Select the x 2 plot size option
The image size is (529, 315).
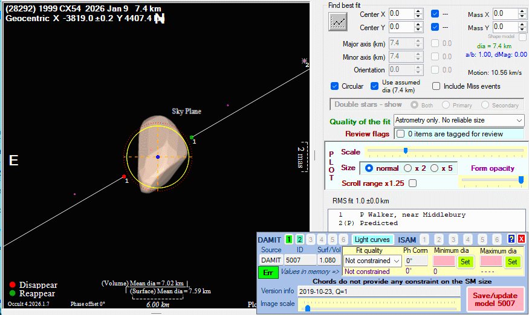(x=408, y=168)
